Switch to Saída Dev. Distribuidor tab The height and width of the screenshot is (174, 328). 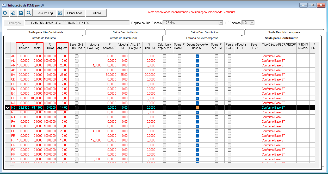click(205, 32)
